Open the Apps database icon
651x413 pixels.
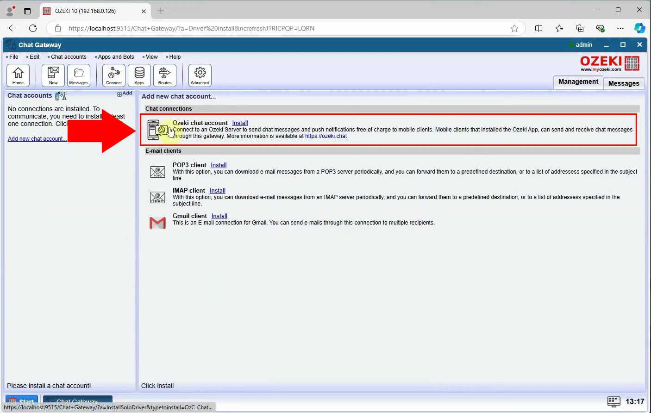coord(139,75)
